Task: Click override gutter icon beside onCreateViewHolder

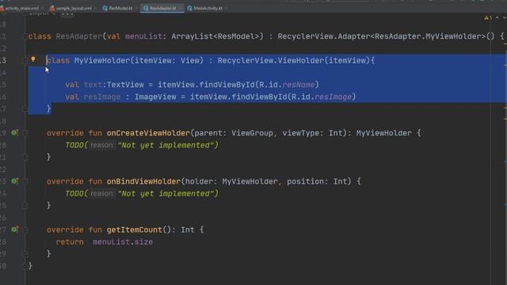Action: pyautogui.click(x=14, y=132)
